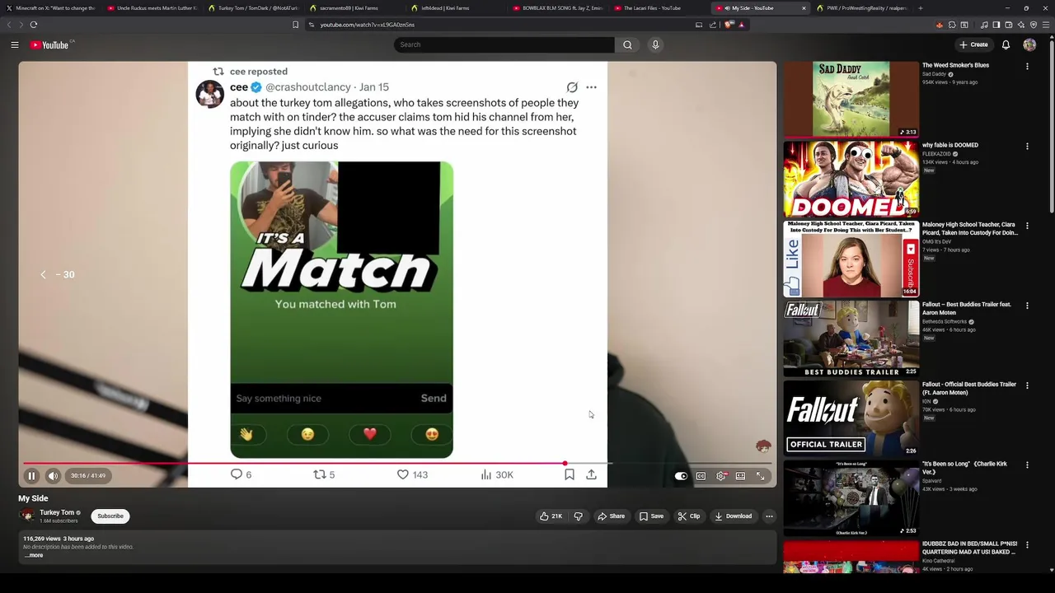Enter full screen mode

pyautogui.click(x=761, y=476)
